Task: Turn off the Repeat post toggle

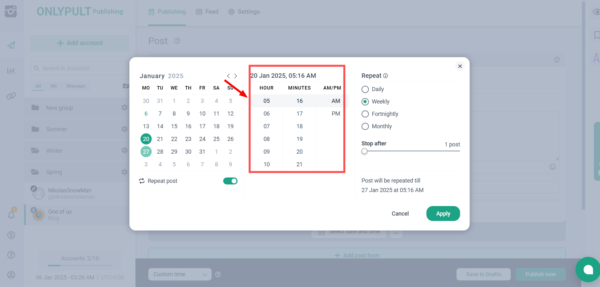Action: pyautogui.click(x=230, y=181)
